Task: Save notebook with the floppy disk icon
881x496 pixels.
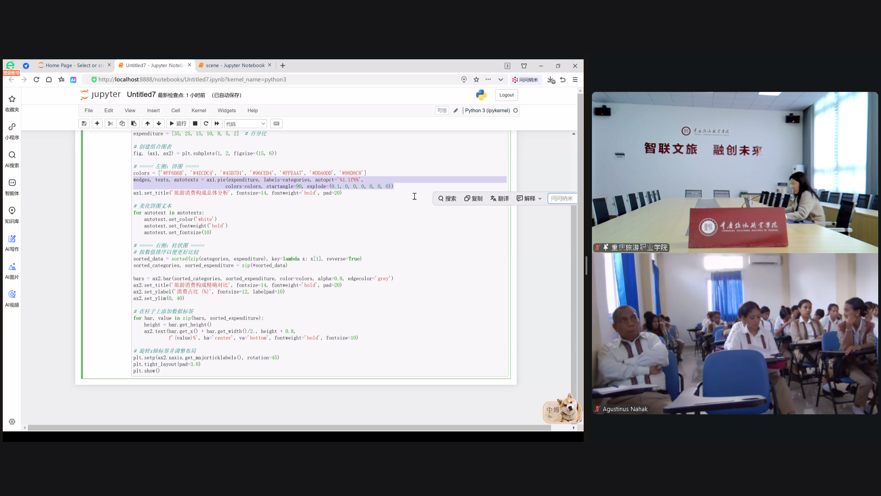Action: 84,124
